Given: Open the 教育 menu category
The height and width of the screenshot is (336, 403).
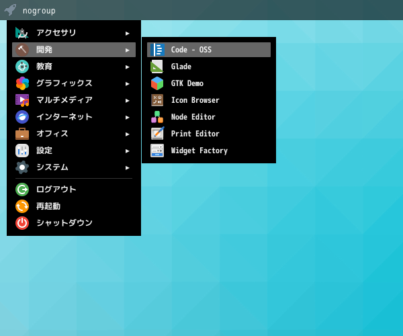Looking at the screenshot, I should click(74, 67).
